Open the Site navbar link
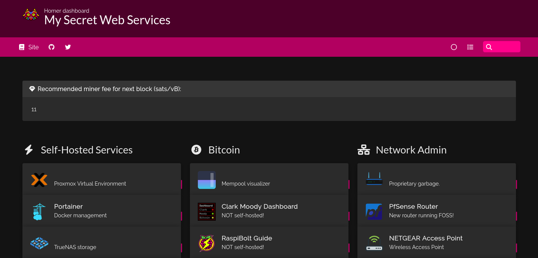538x258 pixels. click(x=29, y=47)
